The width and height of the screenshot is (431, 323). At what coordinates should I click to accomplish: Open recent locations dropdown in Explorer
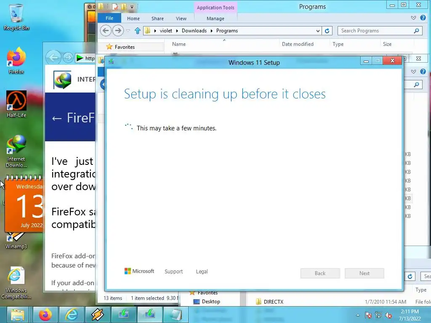[128, 31]
